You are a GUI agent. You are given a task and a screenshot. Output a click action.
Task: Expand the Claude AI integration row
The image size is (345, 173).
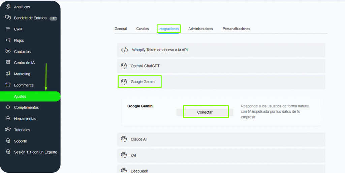pyautogui.click(x=221, y=139)
